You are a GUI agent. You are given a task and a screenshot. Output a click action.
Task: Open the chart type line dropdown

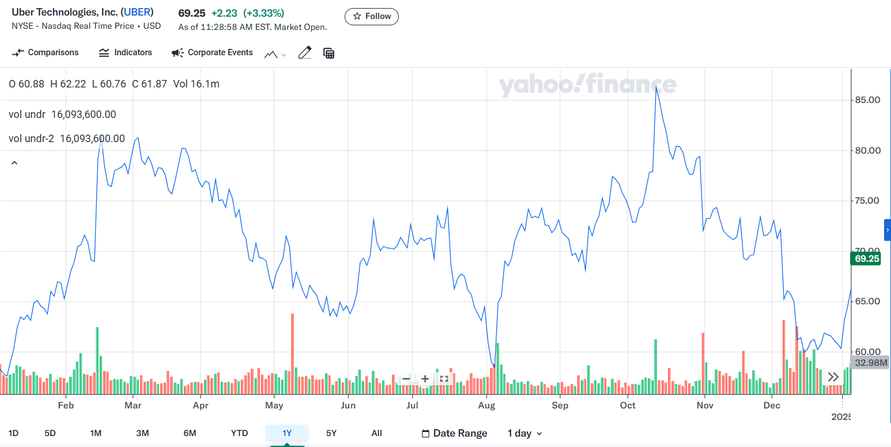click(x=275, y=54)
